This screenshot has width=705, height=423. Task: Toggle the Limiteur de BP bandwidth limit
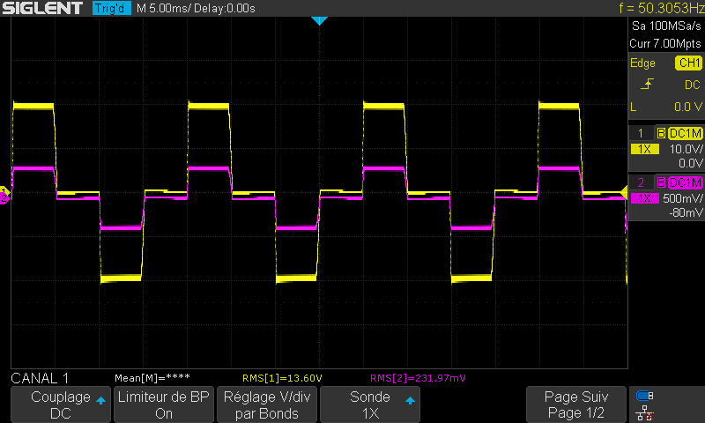[x=164, y=404]
